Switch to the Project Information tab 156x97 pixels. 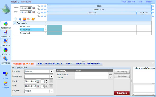pos(50,64)
